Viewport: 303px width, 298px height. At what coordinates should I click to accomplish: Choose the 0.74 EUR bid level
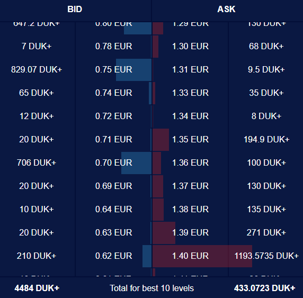pyautogui.click(x=113, y=93)
